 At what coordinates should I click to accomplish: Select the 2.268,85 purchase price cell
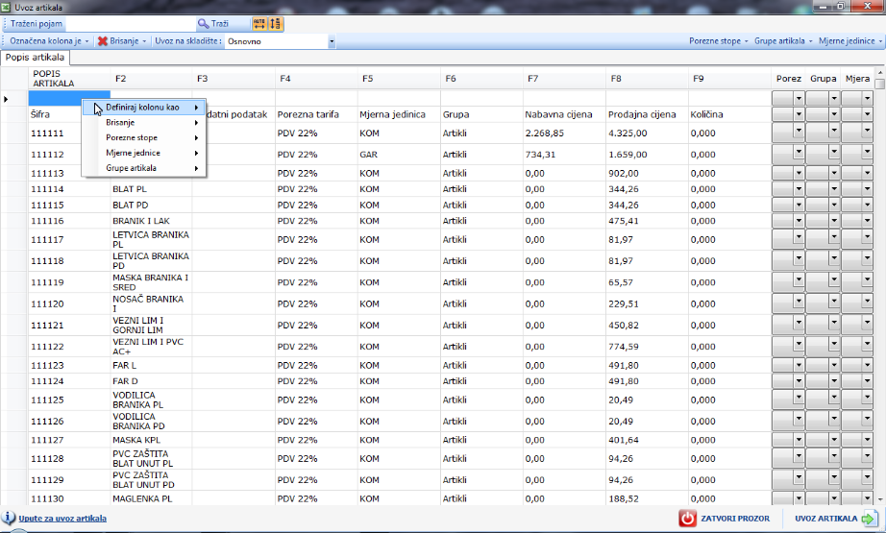564,133
